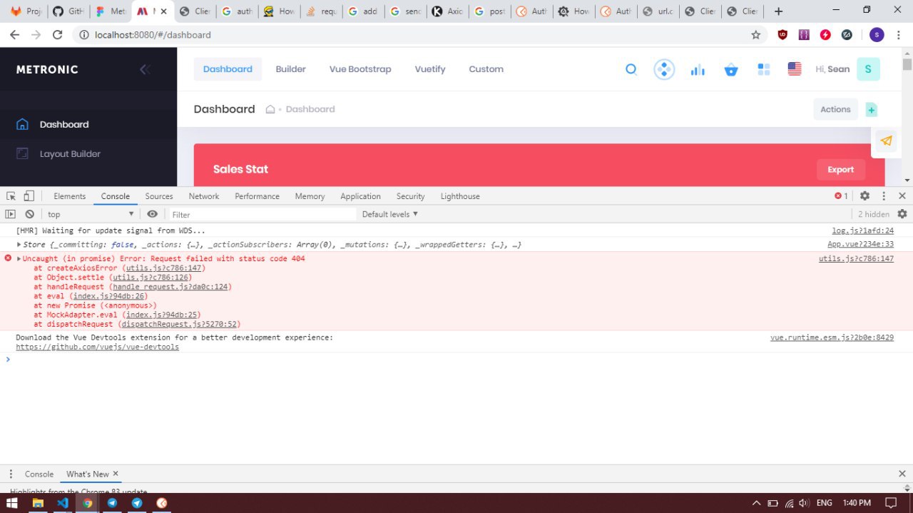913x513 pixels.
Task: Click the console Filter input field
Action: click(262, 214)
